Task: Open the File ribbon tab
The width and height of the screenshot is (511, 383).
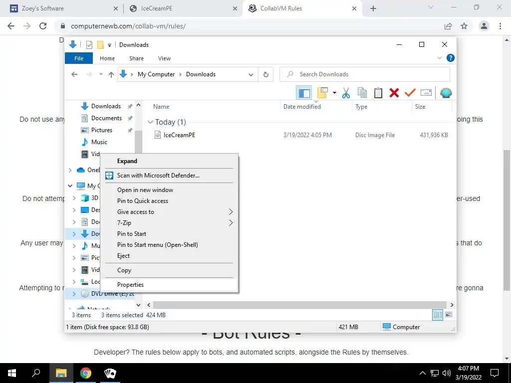Action: pos(79,58)
